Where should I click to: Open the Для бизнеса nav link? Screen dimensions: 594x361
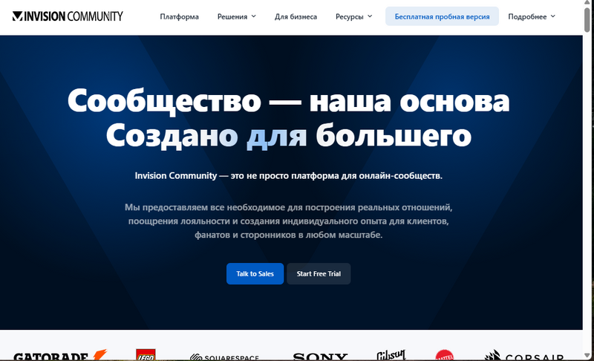tap(296, 16)
